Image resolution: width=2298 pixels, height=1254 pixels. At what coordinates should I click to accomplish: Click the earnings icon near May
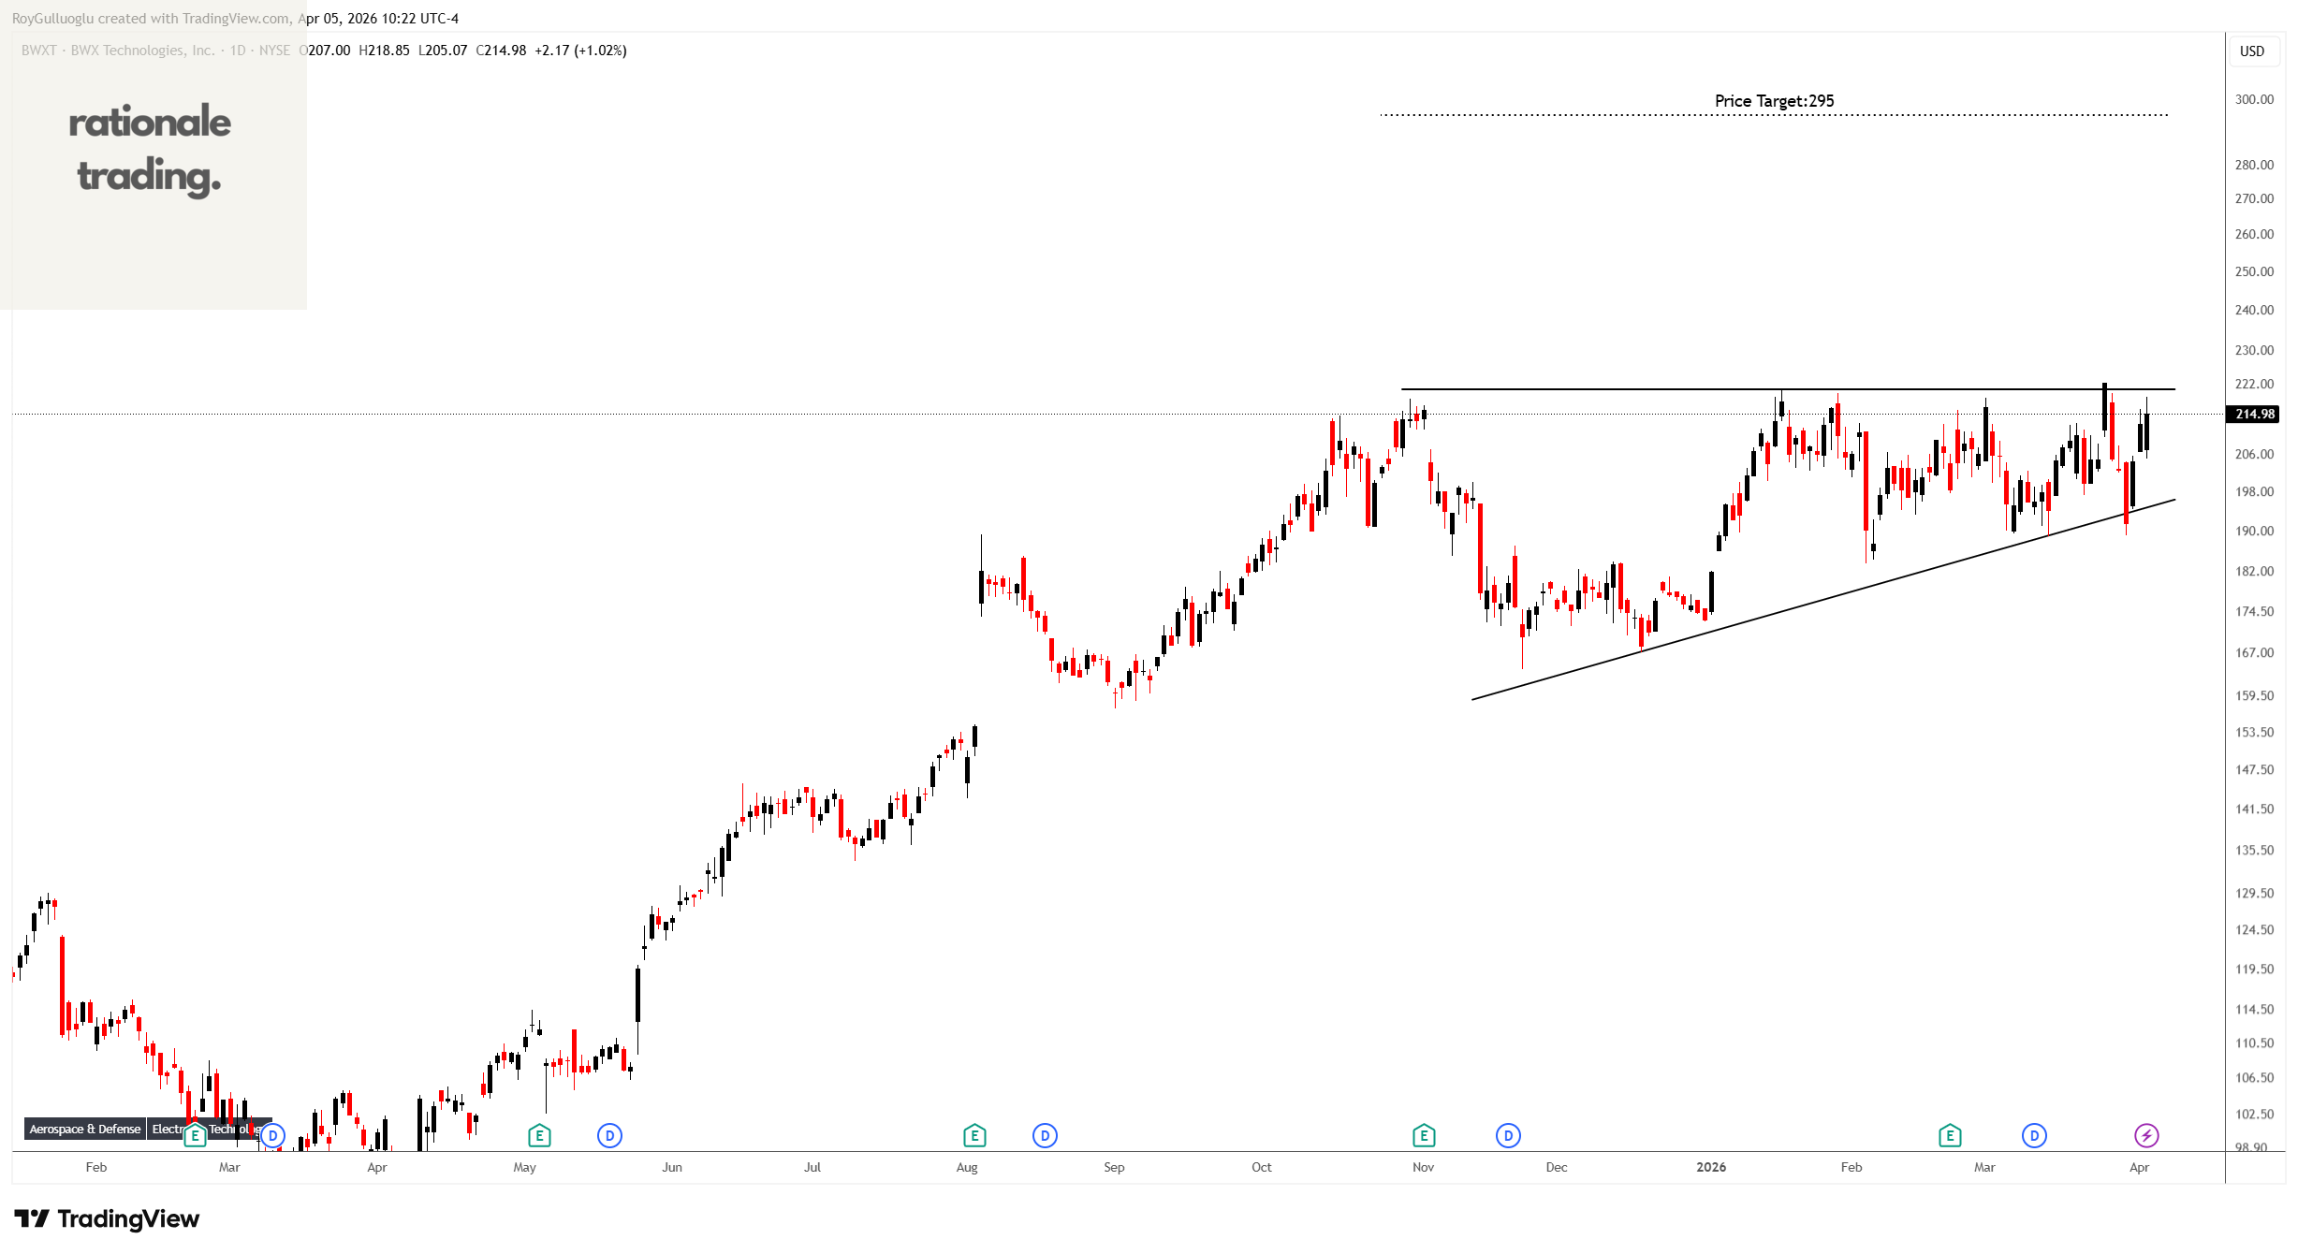(x=539, y=1135)
